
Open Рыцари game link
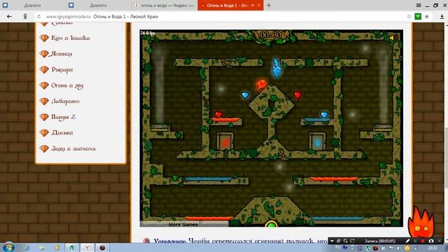point(62,70)
